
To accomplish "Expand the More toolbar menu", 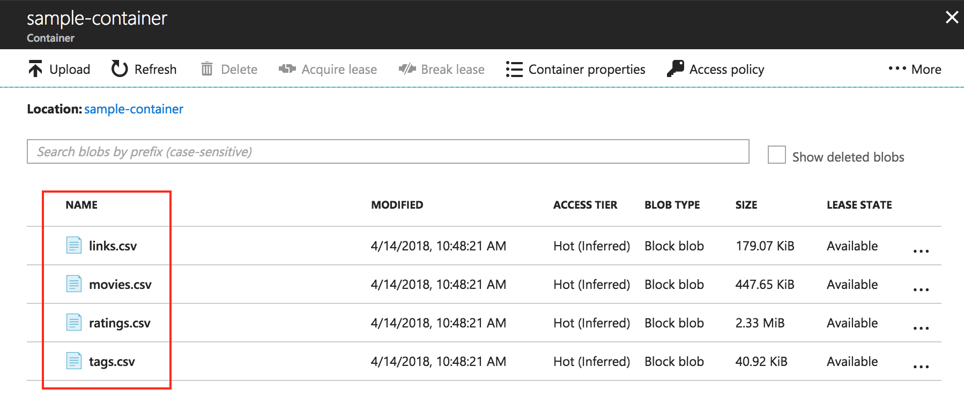I will coord(915,69).
